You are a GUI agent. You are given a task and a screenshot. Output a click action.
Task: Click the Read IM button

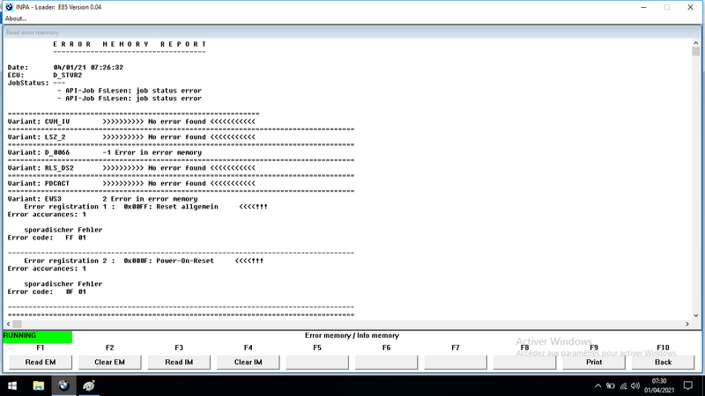click(x=179, y=362)
